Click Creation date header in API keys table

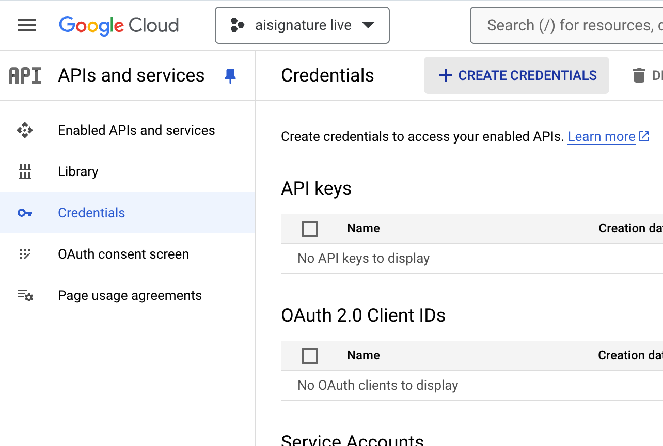click(x=630, y=228)
